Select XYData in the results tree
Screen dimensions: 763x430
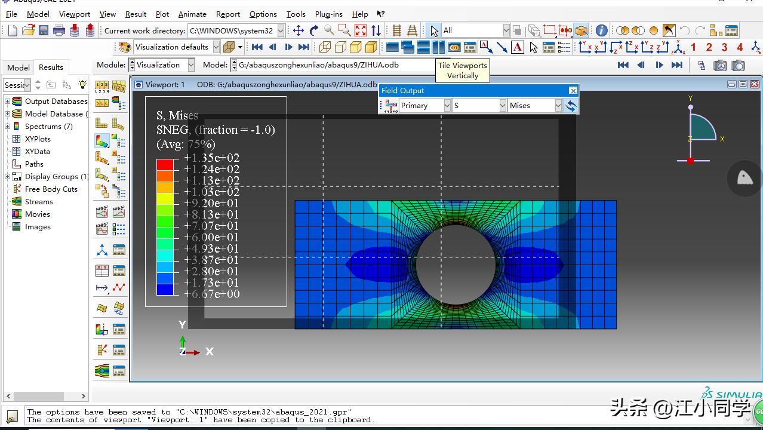(x=37, y=152)
